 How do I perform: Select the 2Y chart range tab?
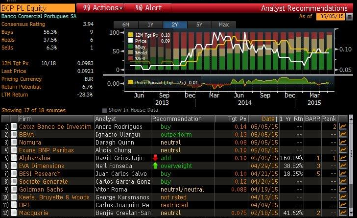pos(175,24)
